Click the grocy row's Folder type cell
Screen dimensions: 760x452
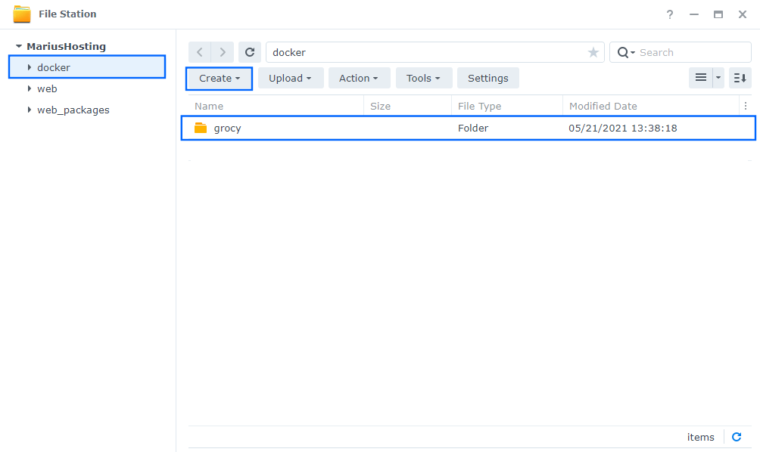coord(473,128)
